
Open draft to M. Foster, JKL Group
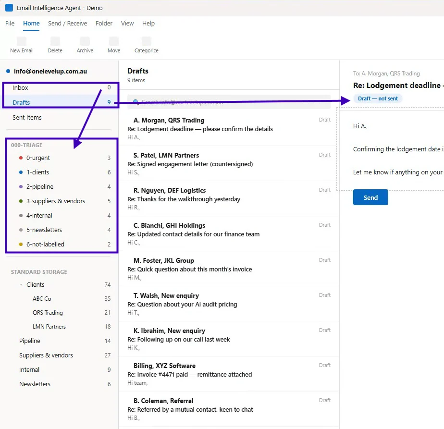click(x=229, y=269)
